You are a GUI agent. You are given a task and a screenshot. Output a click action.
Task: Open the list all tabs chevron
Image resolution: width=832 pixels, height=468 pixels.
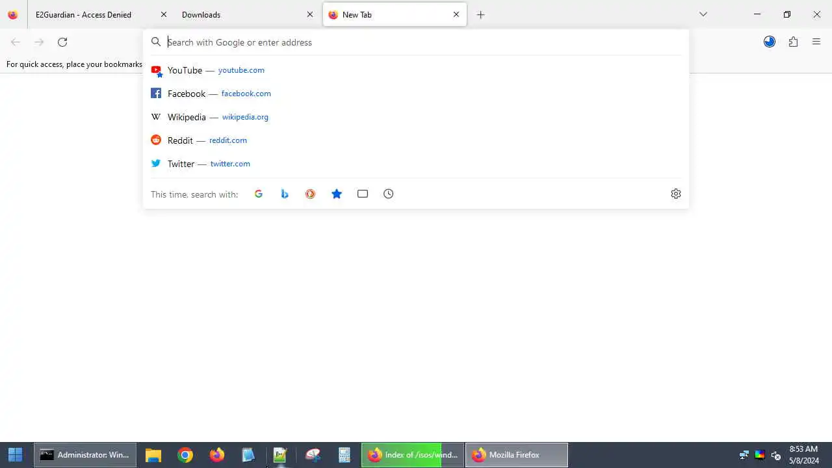[703, 14]
